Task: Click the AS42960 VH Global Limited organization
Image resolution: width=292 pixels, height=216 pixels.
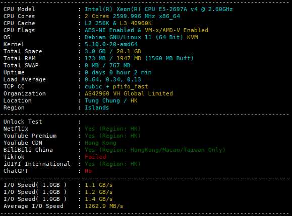Action: point(129,93)
